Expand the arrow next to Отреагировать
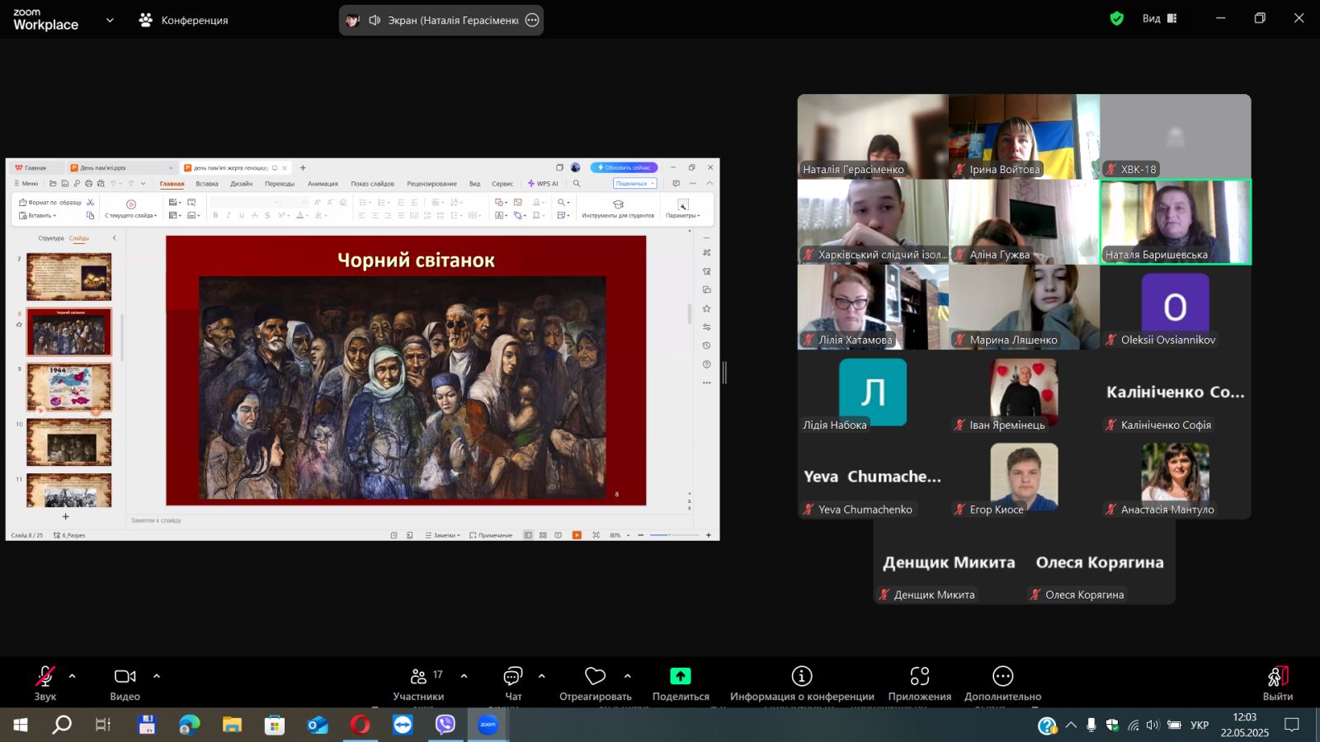The image size is (1320, 742). [x=628, y=676]
